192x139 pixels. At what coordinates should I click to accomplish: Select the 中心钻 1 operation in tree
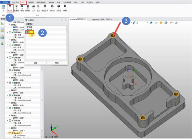(x=15, y=133)
